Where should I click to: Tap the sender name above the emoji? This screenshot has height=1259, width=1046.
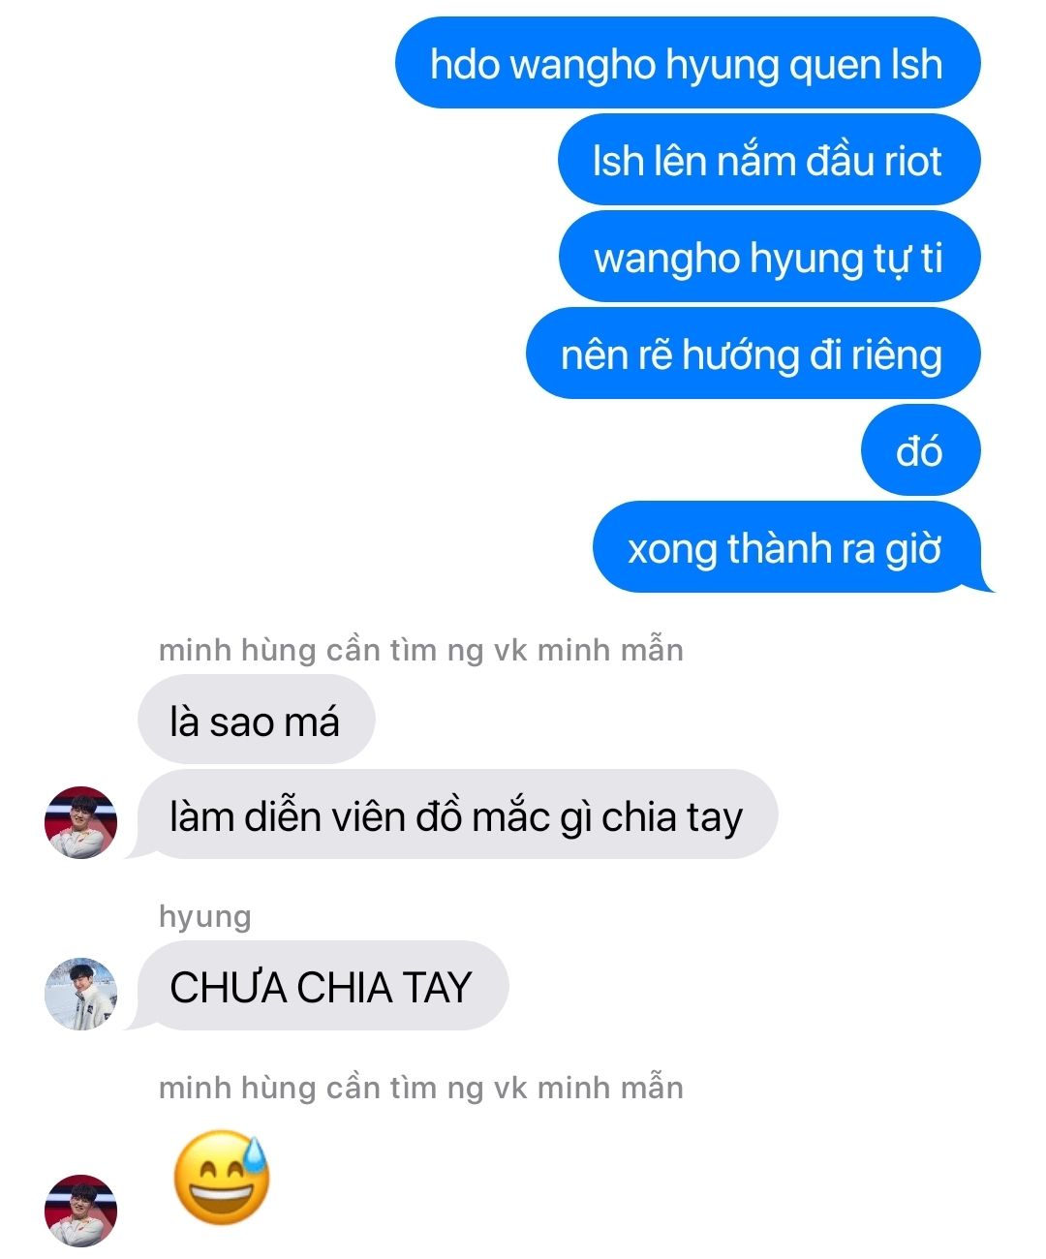pos(421,1088)
